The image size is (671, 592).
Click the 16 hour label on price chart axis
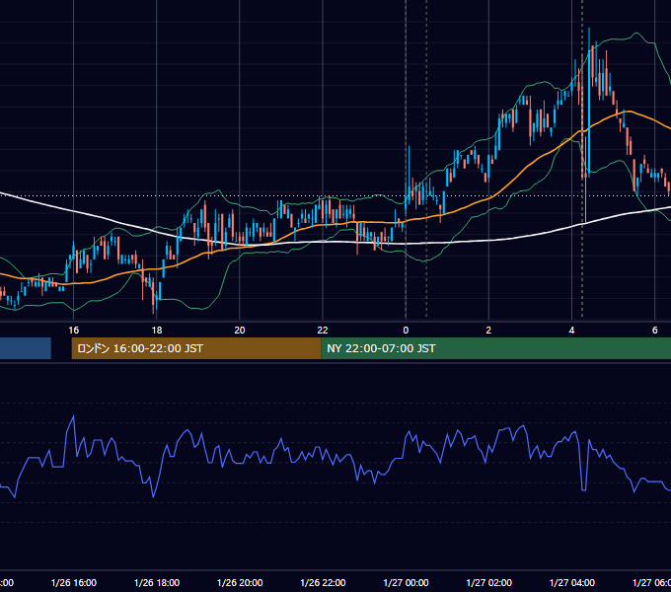(x=74, y=331)
